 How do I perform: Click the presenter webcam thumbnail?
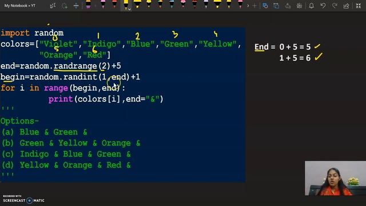pos(336,178)
